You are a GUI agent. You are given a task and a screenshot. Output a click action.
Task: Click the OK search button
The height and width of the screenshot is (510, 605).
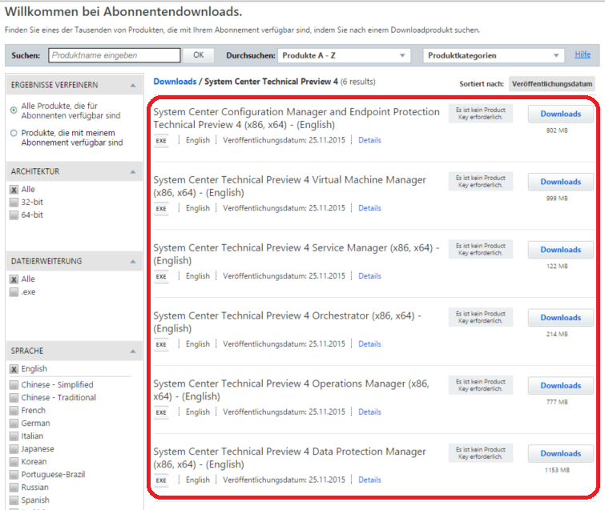[198, 55]
